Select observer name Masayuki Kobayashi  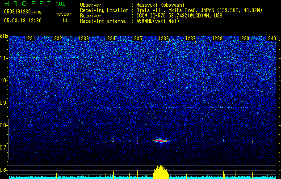pos(160,5)
